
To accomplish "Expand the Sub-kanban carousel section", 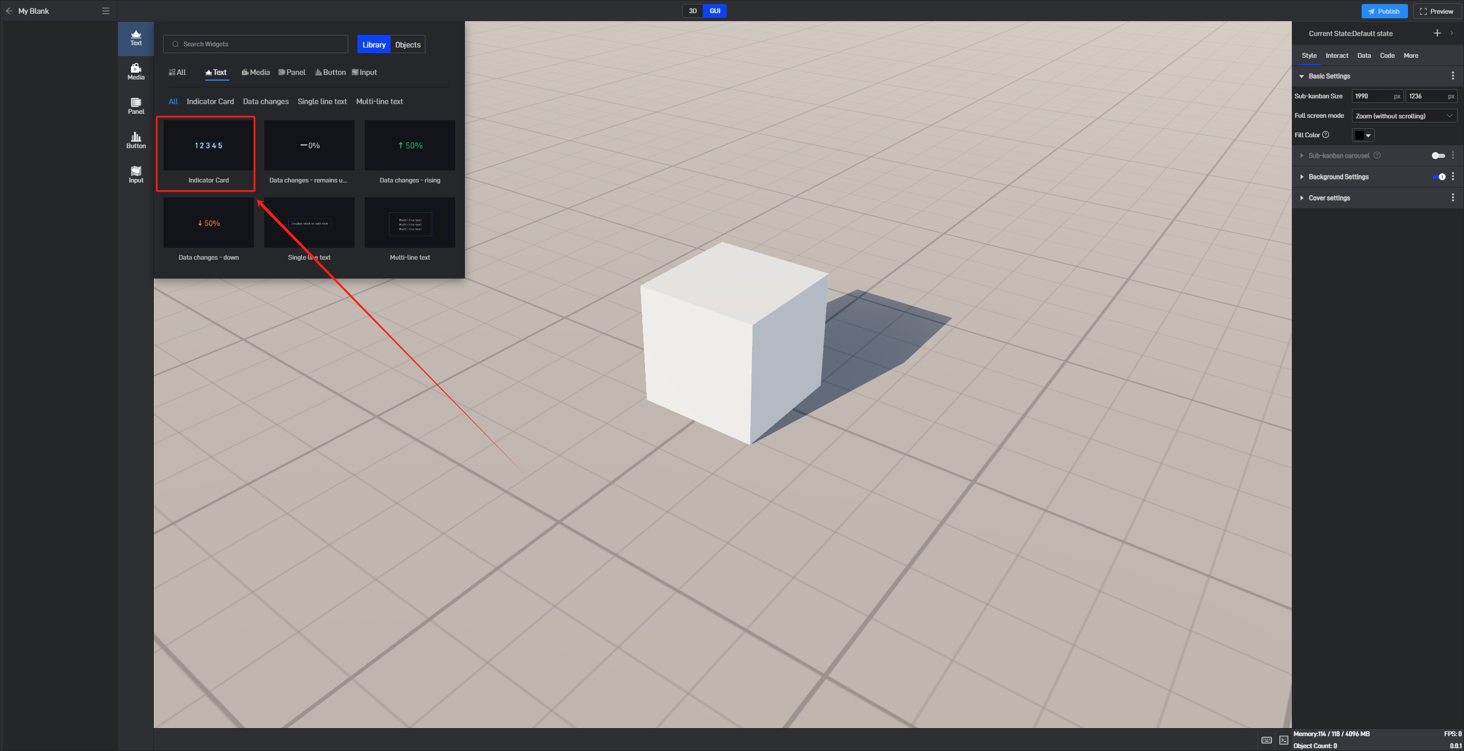I will click(x=1302, y=156).
